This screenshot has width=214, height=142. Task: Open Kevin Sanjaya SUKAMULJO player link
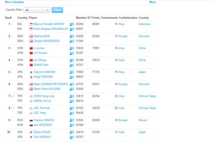click(x=50, y=29)
